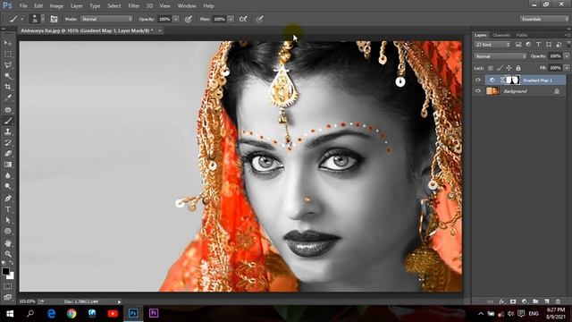Select the Horizontal Type tool
The image size is (572, 322).
tap(8, 209)
